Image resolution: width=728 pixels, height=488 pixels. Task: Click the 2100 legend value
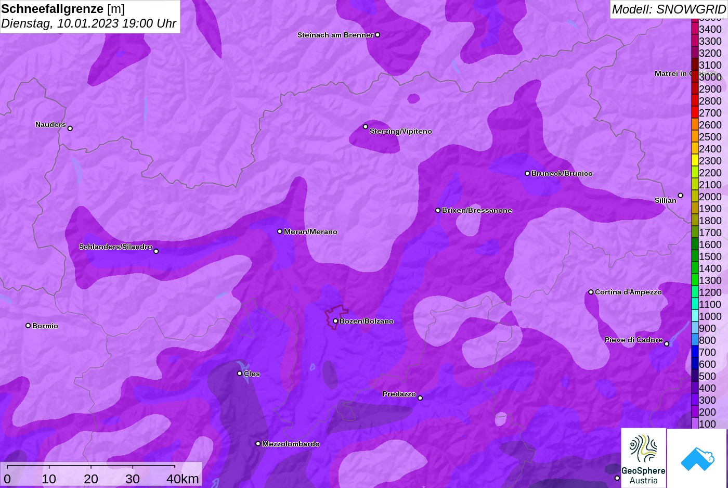(x=710, y=185)
